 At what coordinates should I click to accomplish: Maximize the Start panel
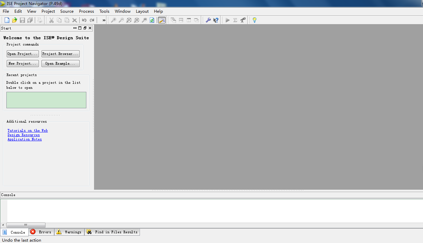pyautogui.click(x=80, y=28)
